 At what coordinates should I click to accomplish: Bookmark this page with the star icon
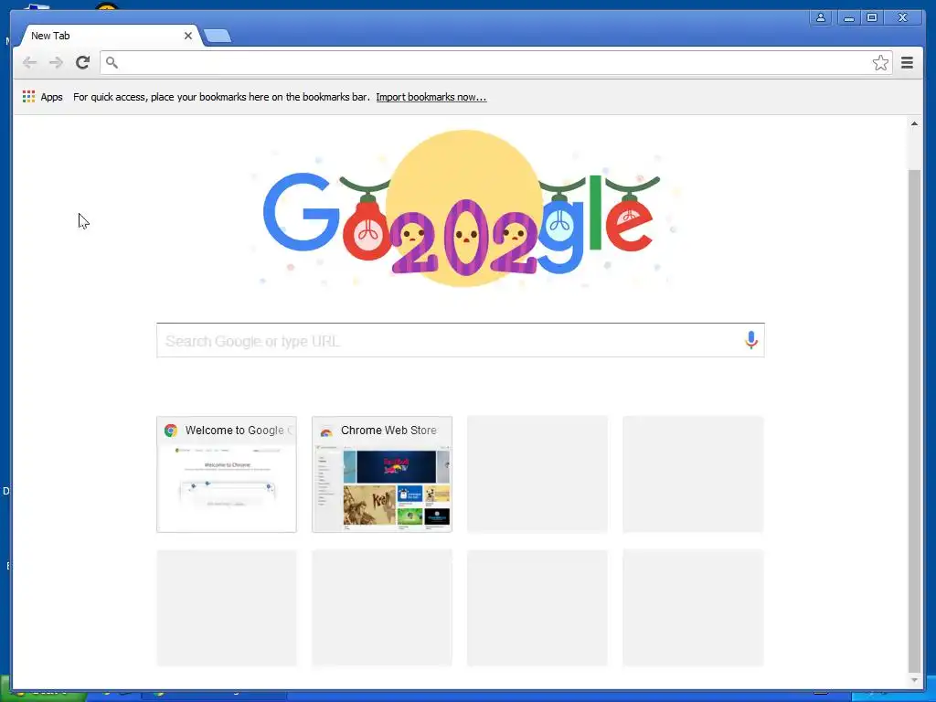[x=880, y=63]
